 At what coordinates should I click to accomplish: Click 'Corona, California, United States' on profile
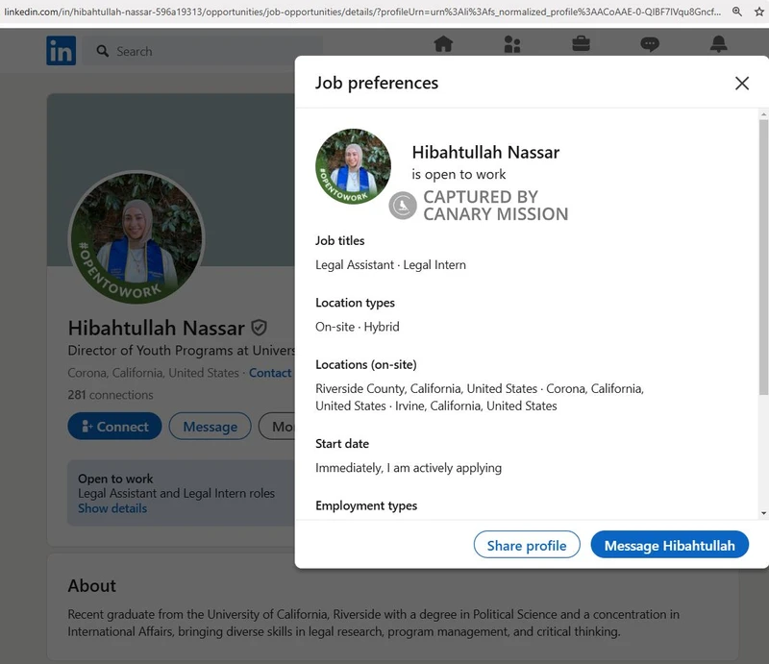[153, 373]
